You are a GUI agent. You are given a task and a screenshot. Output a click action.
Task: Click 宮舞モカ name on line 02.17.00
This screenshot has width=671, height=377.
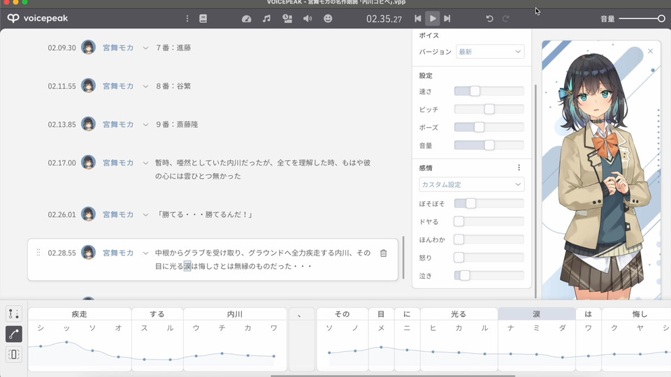(118, 163)
